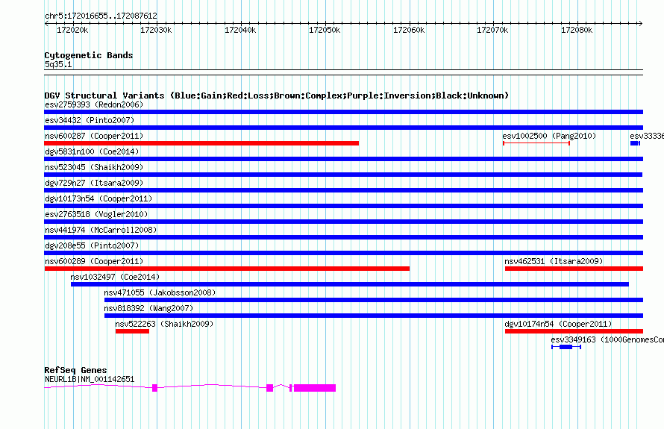
Task: Click the 172030k ruler position
Action: (156, 30)
